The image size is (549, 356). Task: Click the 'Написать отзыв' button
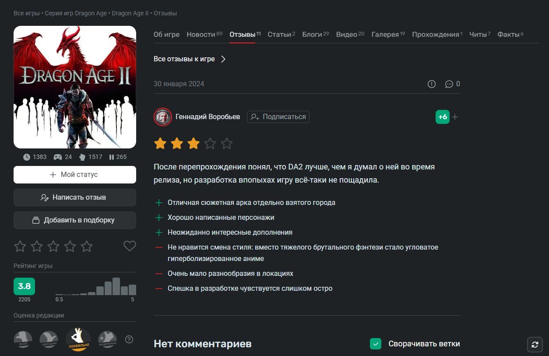click(75, 197)
